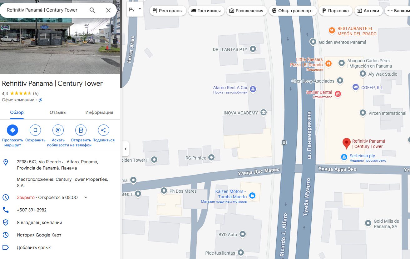
Task: Click the RG Printex marker
Action: (212, 158)
